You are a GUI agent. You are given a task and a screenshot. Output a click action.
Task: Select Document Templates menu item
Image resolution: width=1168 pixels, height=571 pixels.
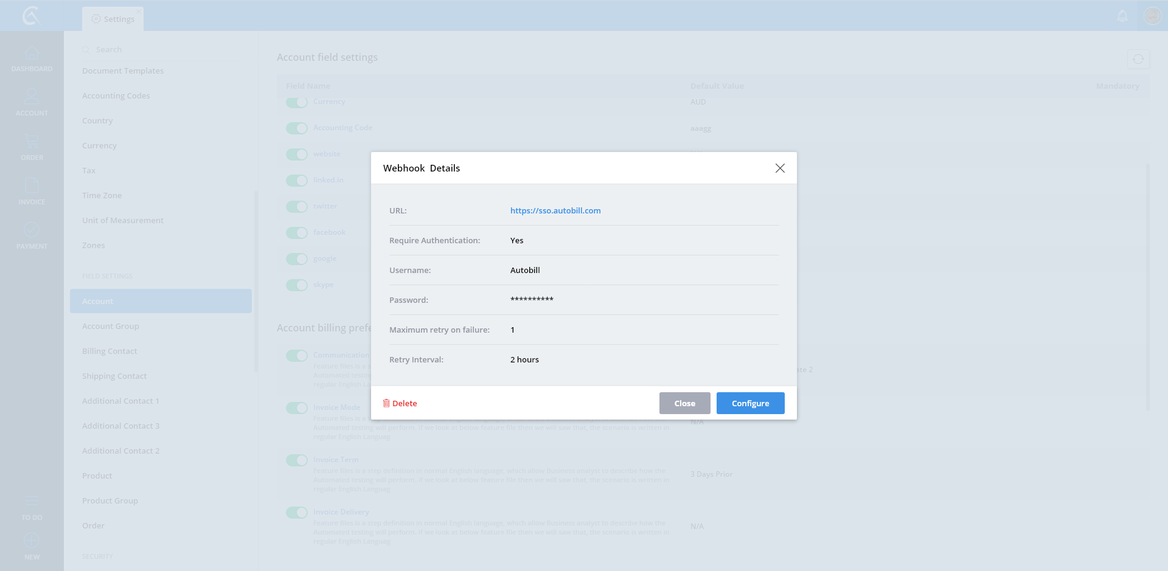[x=123, y=71]
